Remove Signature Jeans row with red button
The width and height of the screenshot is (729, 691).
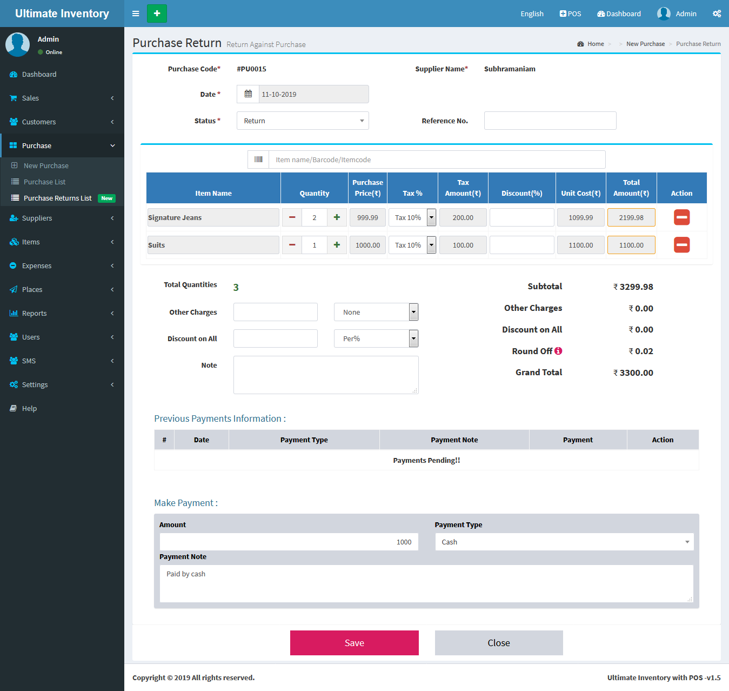pos(681,217)
